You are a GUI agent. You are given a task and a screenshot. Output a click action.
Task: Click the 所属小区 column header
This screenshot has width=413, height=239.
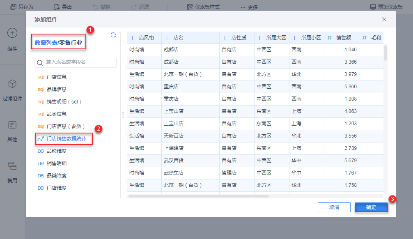307,38
